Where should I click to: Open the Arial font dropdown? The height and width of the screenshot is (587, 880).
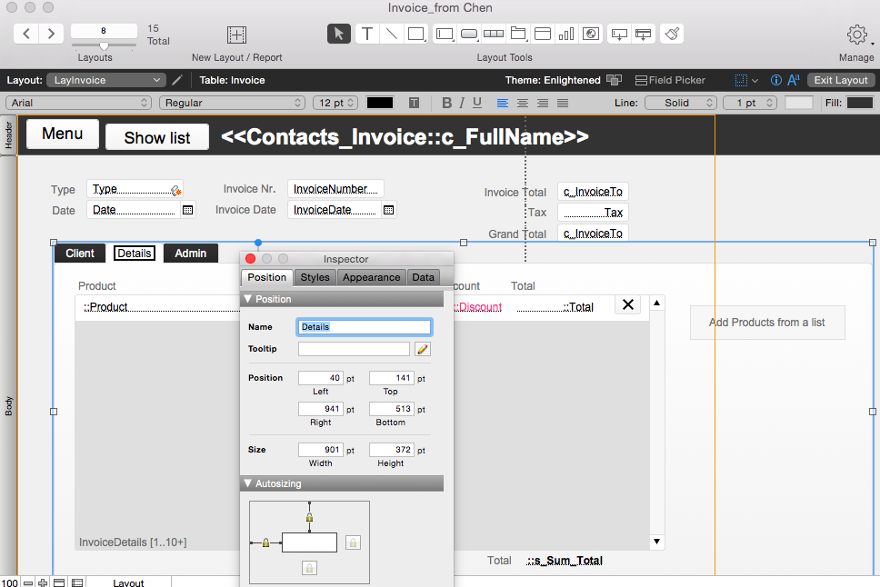(x=78, y=103)
